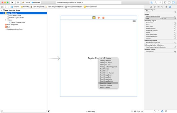Open the iPhone 6 destination selector
The height and width of the screenshot is (113, 177).
(x=36, y=2)
